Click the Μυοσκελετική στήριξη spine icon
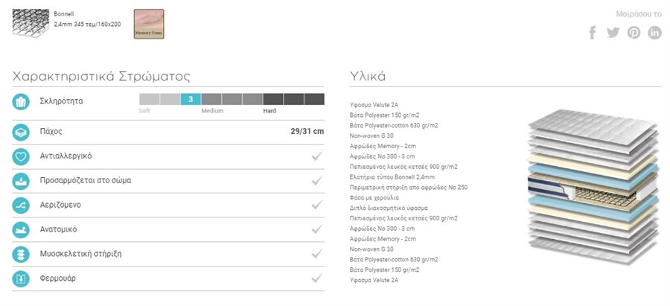Screen dimensions: 670x306 point(21,254)
